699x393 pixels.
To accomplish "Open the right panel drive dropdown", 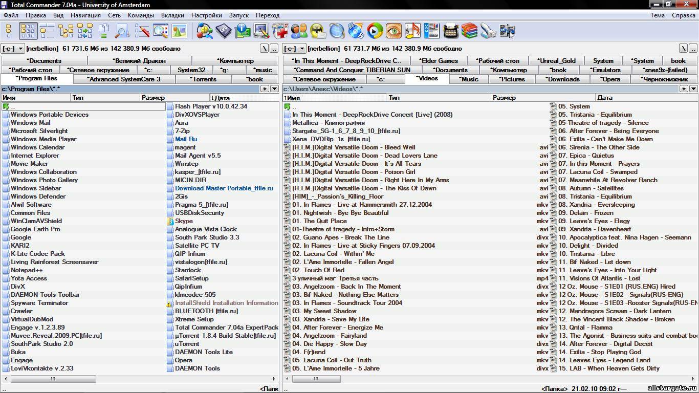I will (x=294, y=49).
